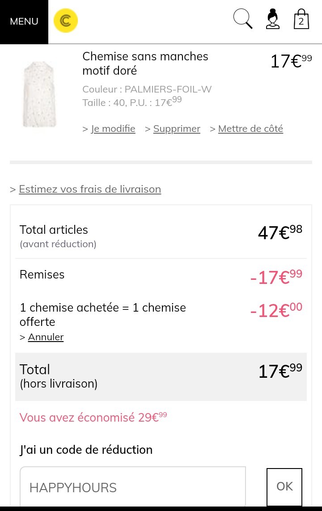Save item with Mettre de côté
Screen dimensions: 322x511
[x=250, y=129]
